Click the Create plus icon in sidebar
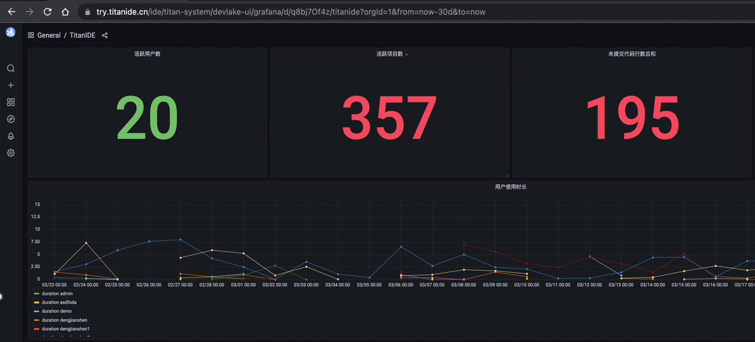755x342 pixels. click(10, 85)
